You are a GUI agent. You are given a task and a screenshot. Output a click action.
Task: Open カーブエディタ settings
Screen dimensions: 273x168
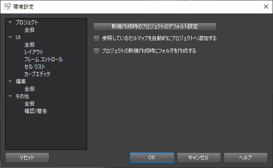[x=37, y=74]
